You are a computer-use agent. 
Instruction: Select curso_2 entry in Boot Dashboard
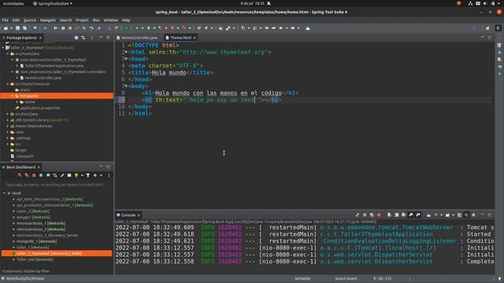point(32,211)
